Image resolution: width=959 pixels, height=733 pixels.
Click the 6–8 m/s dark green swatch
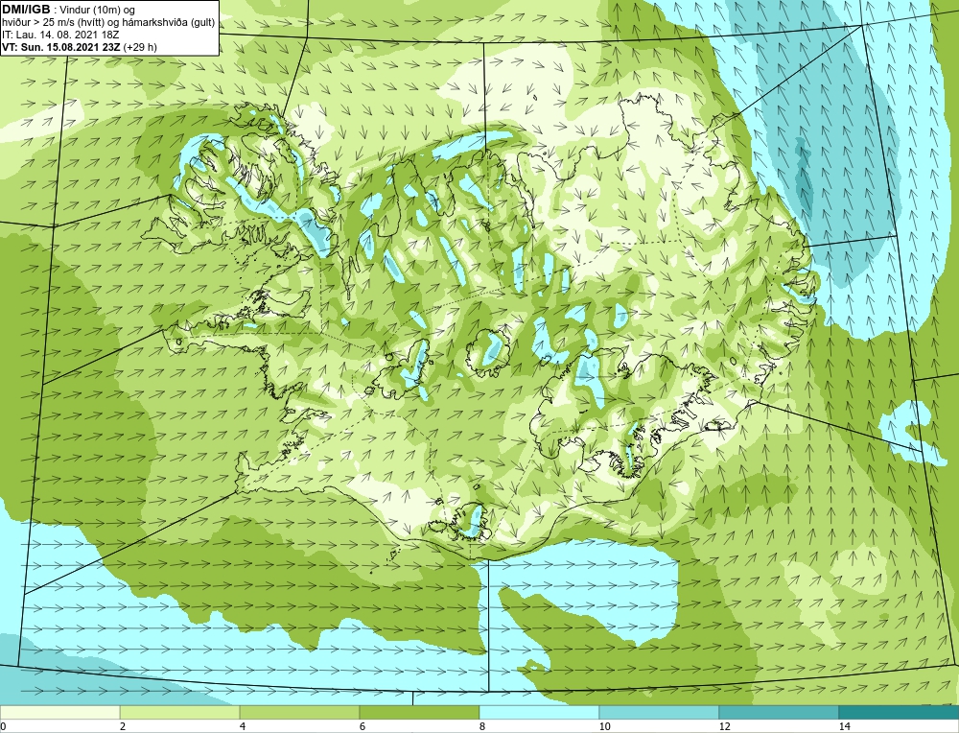420,712
